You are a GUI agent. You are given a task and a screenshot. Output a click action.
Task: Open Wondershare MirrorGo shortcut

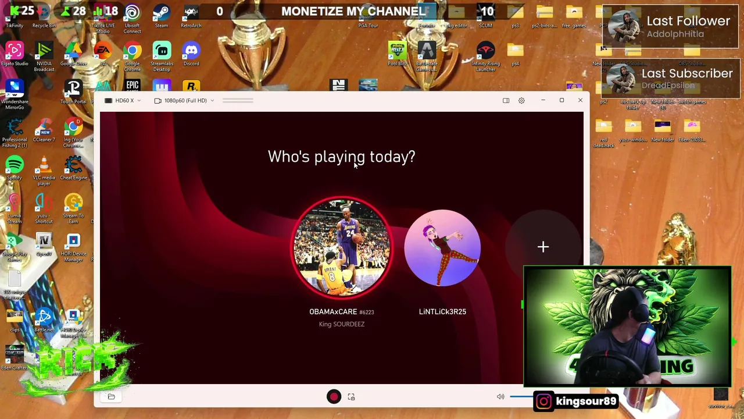point(15,95)
